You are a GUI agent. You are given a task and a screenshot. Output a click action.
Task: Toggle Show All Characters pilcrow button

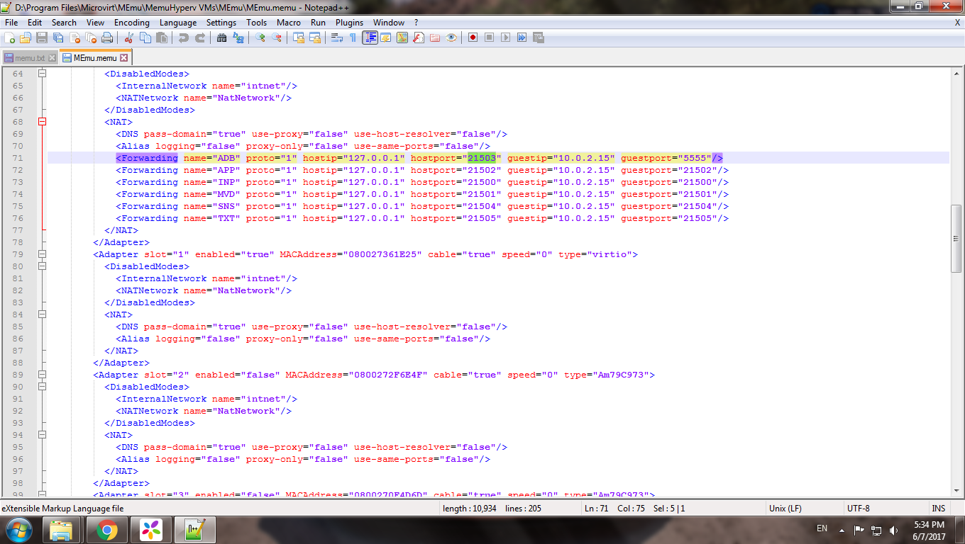pos(353,38)
